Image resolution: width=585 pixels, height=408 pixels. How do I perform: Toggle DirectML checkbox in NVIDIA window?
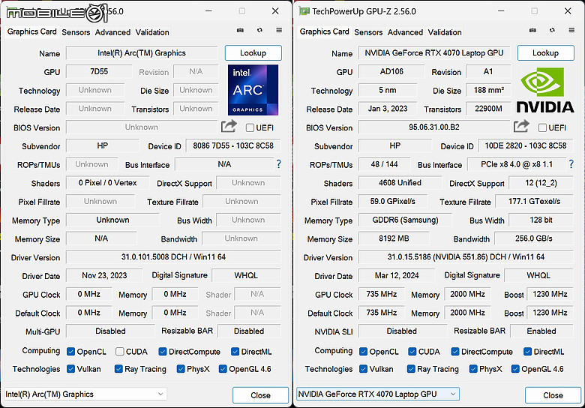point(527,352)
